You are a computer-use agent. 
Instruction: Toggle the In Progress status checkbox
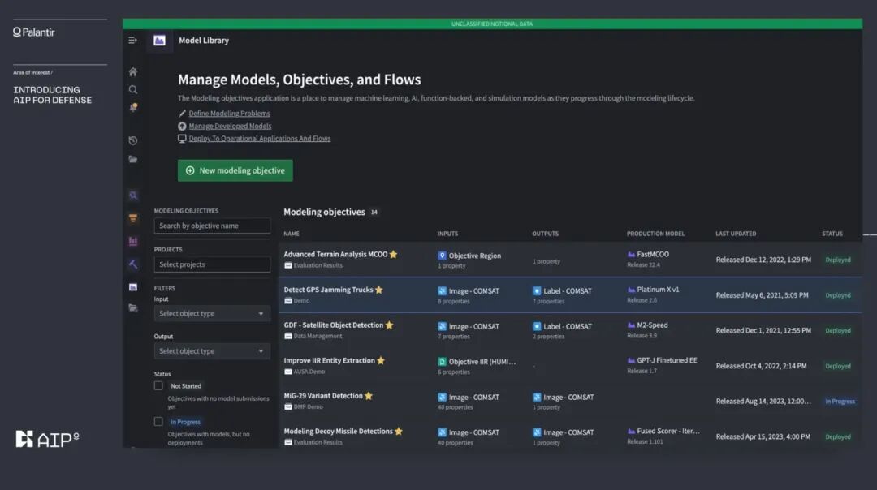[x=158, y=421]
